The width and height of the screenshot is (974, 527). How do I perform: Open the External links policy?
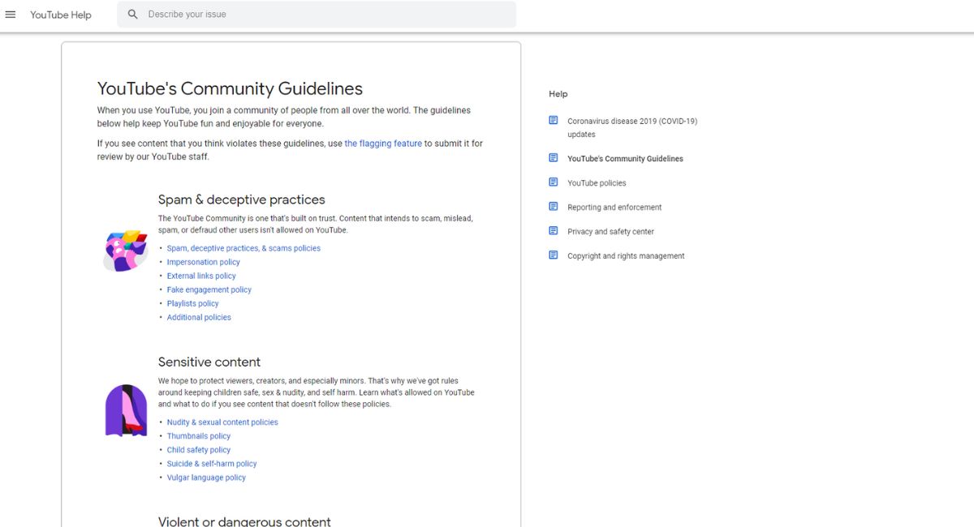(201, 276)
